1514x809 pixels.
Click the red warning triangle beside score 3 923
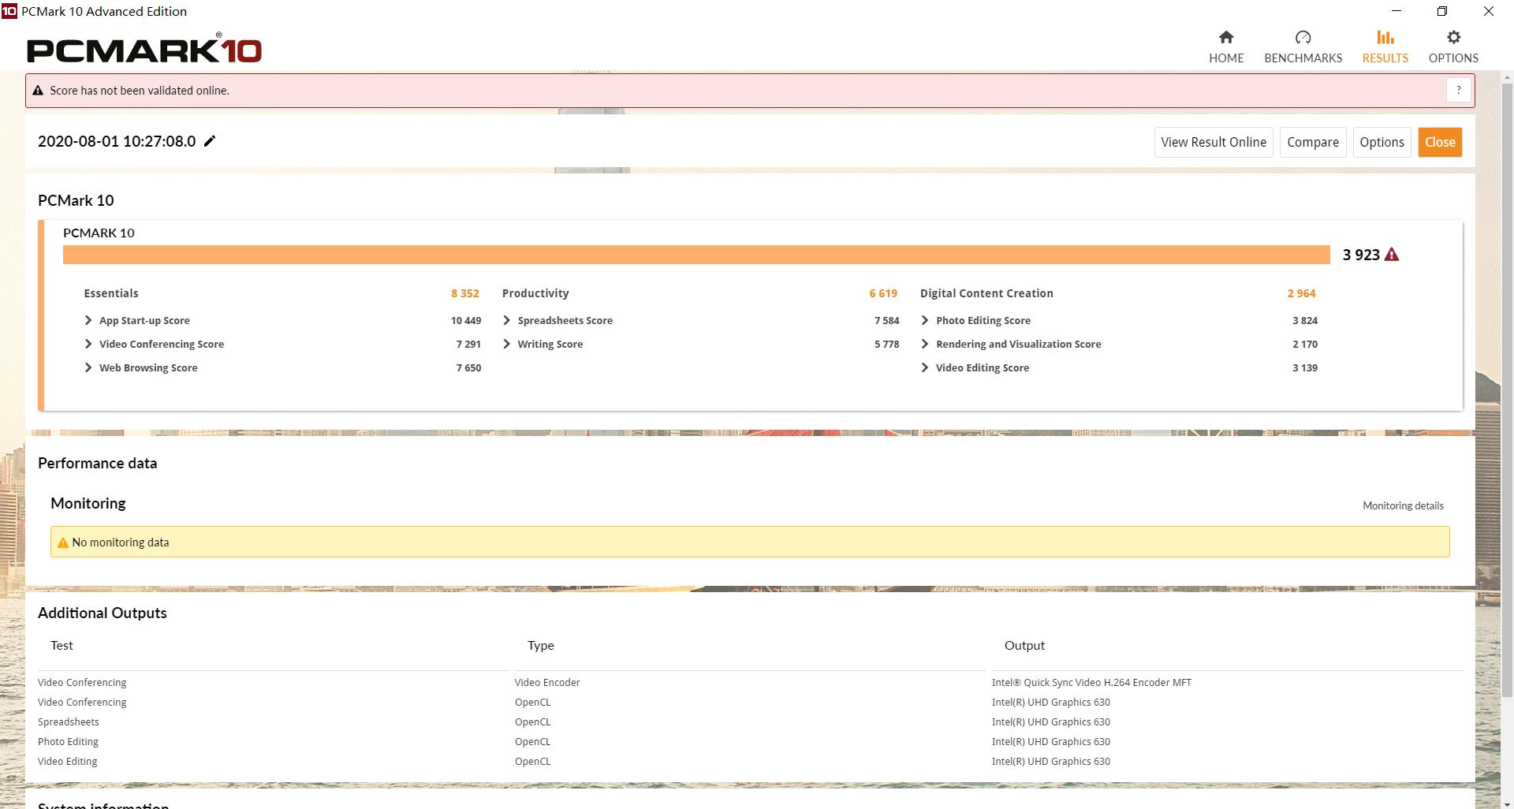point(1392,255)
